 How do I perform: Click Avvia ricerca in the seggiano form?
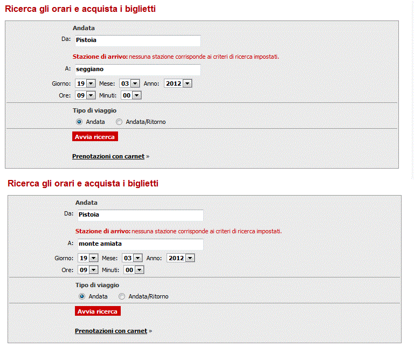tap(95, 137)
